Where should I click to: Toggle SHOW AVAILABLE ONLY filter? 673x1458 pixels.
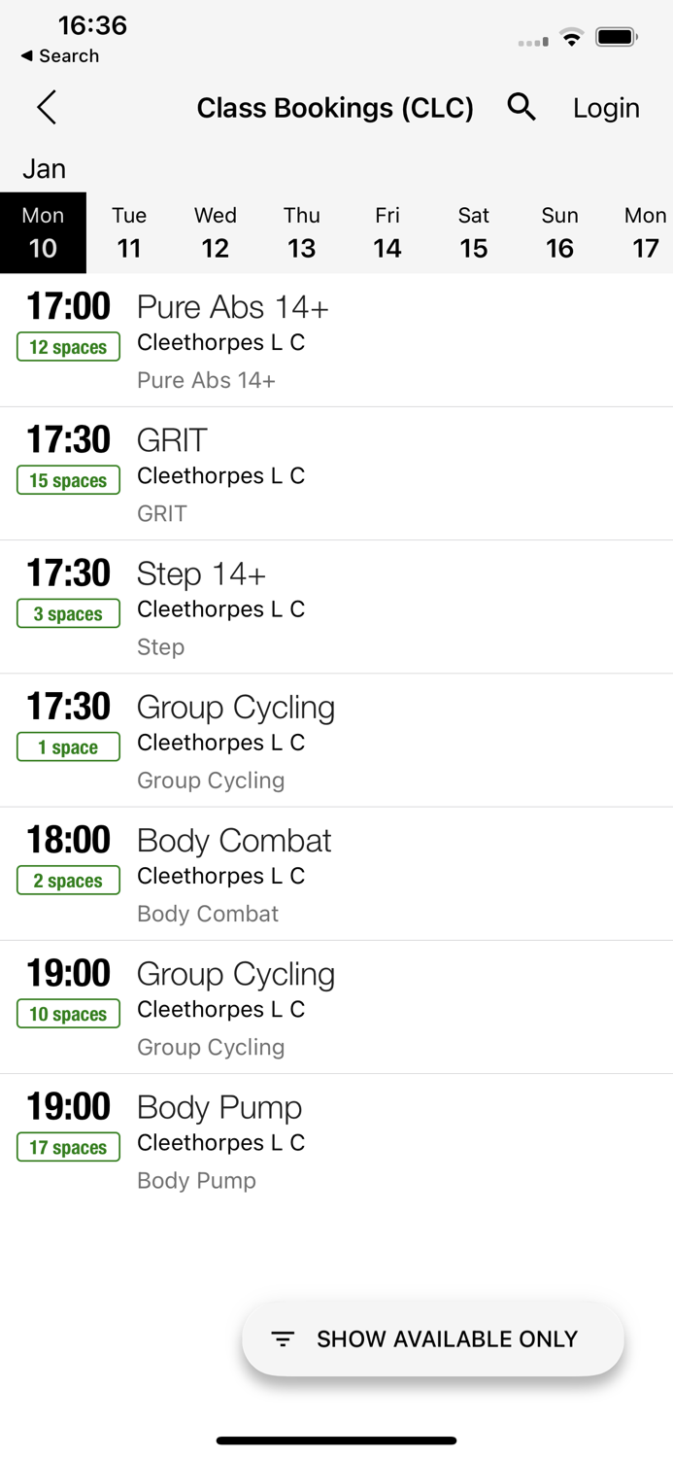pyautogui.click(x=433, y=1338)
